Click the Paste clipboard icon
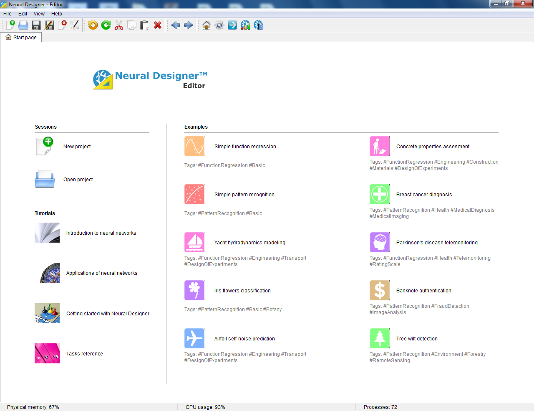Image resolution: width=534 pixels, height=411 pixels. 145,25
